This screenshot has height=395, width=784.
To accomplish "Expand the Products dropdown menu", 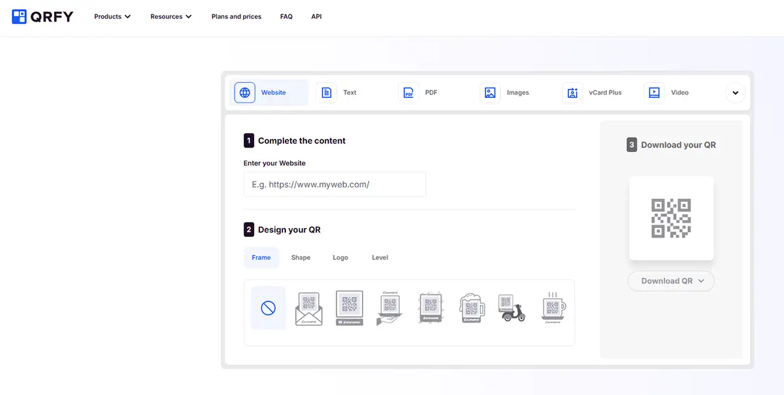I will click(x=112, y=16).
